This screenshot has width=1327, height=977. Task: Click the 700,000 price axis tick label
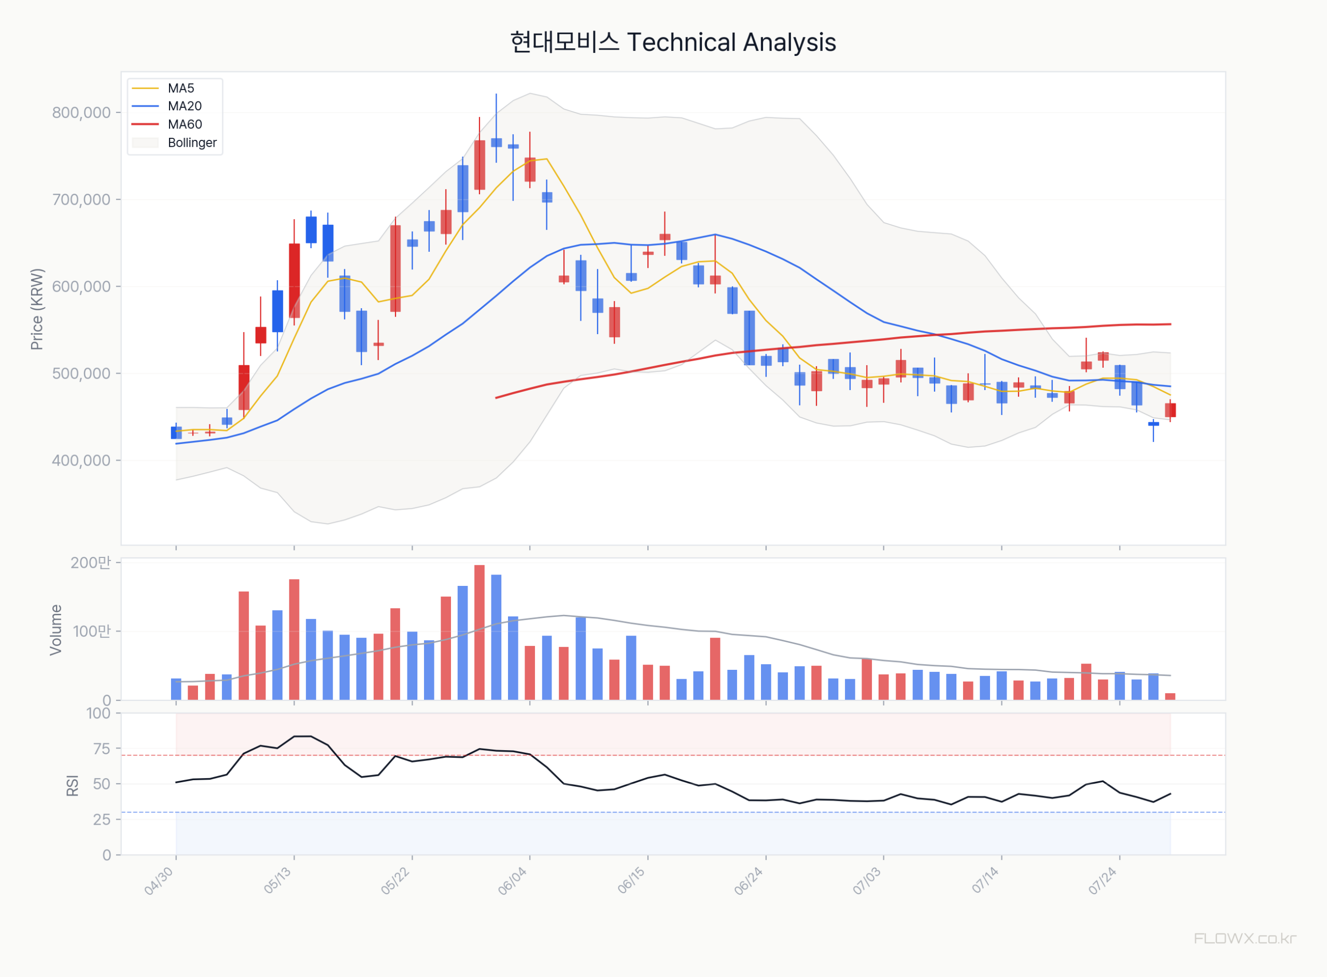(81, 199)
